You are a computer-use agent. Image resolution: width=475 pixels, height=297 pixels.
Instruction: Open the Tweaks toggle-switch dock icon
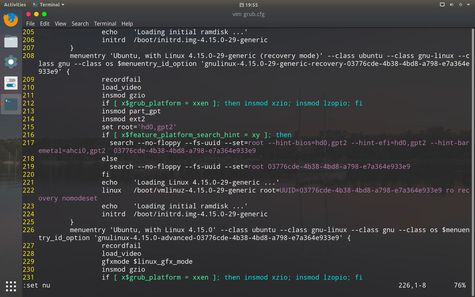click(11, 83)
